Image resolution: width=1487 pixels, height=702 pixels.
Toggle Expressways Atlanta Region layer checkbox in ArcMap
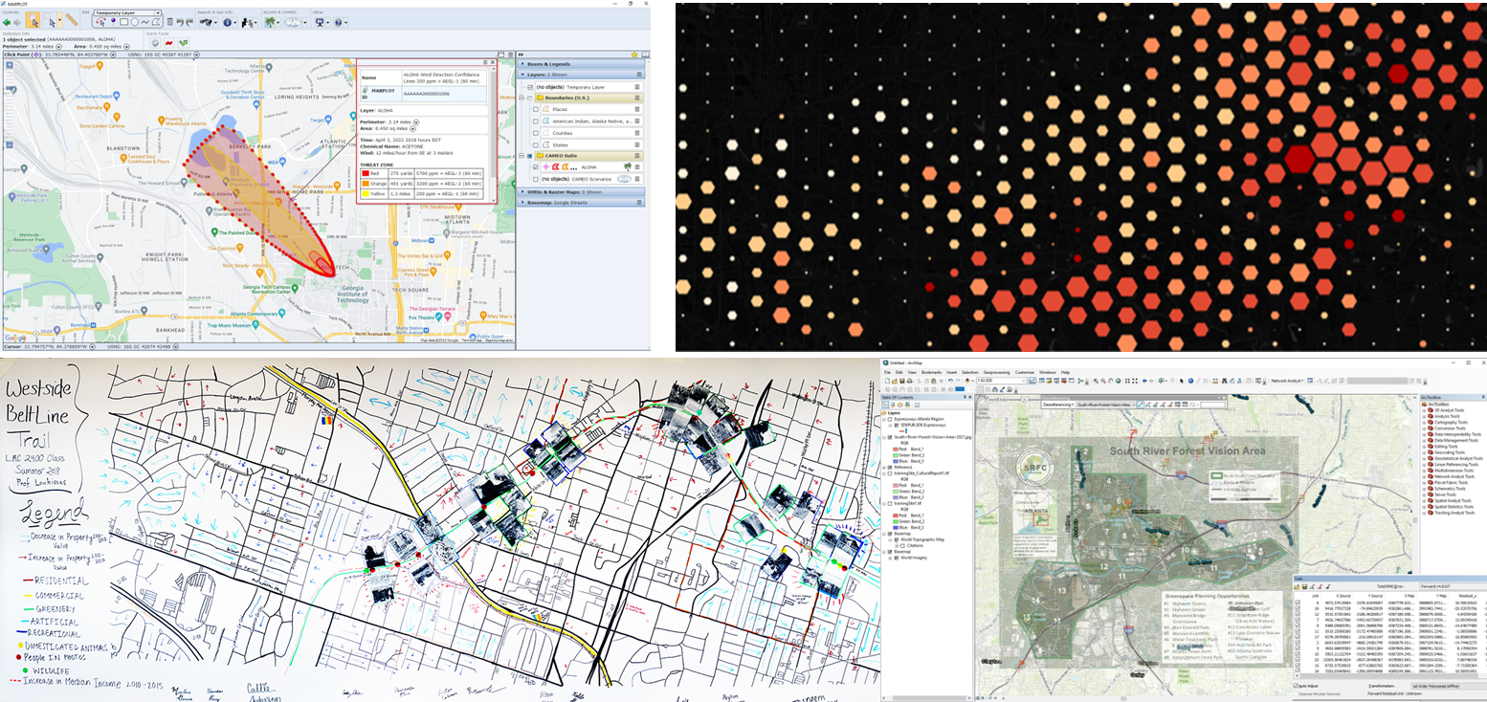click(890, 419)
